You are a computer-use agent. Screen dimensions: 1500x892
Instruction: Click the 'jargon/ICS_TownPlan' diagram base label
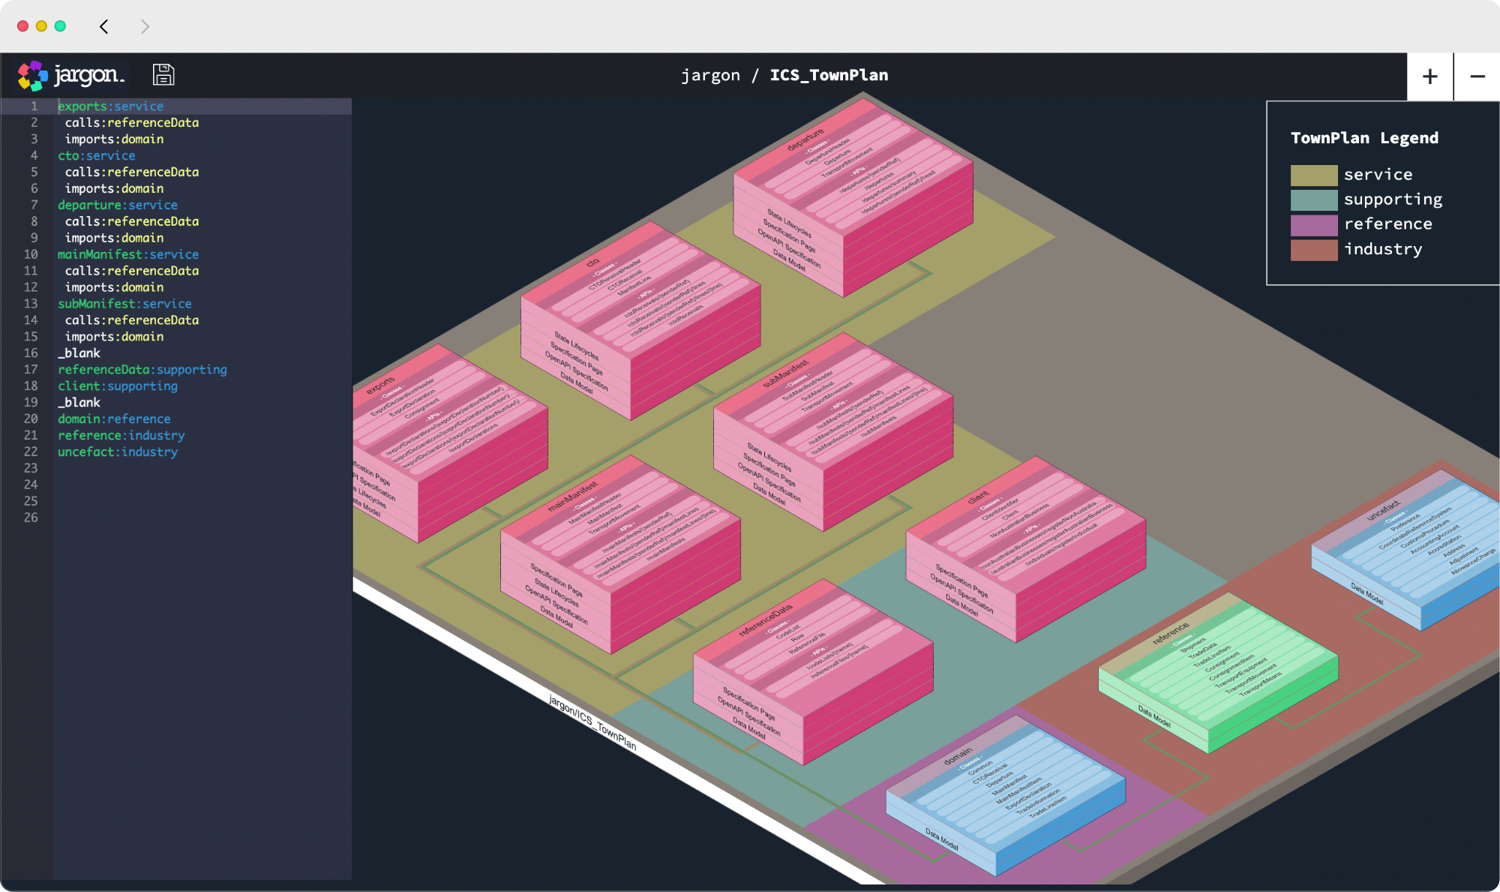pyautogui.click(x=592, y=722)
